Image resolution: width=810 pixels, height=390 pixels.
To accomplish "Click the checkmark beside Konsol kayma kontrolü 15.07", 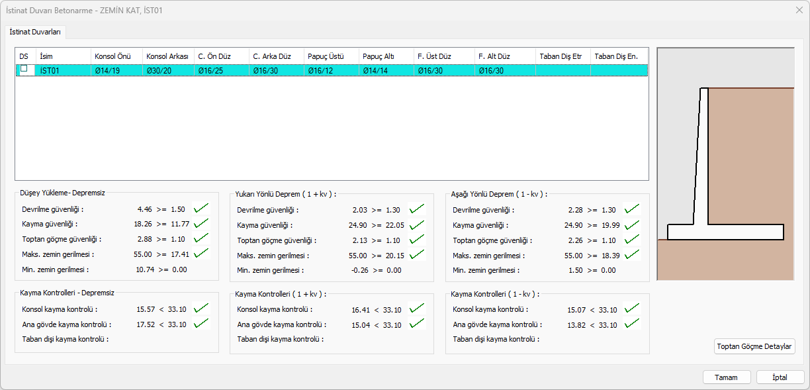I will click(632, 309).
